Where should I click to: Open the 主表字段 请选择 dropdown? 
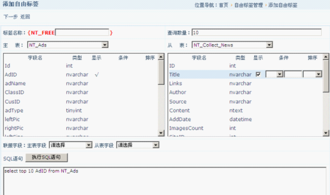tap(71, 145)
